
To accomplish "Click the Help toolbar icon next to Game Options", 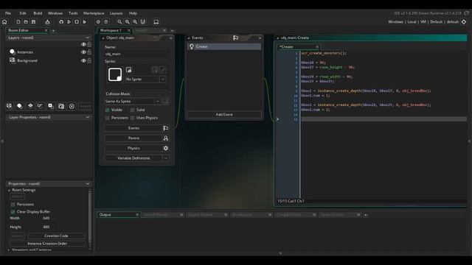I will point(106,22).
